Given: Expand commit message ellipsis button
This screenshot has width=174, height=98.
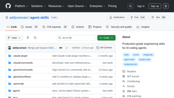Looking at the screenshot, I should [x=61, y=48].
